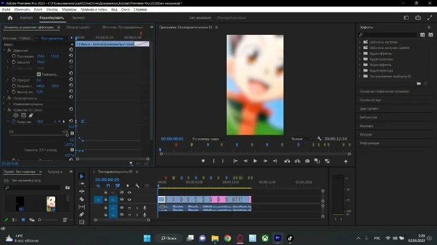Screen dimensions: 437x245
Task: Go to In point in Program monitor
Action: pos(235,161)
